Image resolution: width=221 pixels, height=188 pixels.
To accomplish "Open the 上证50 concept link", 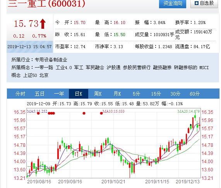I will tap(30, 75).
